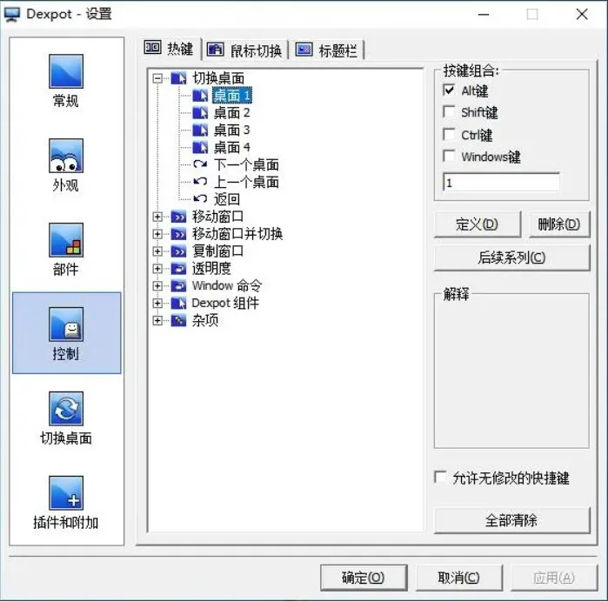Select the 控制 controls icon in sidebar
The image size is (608, 602).
[66, 324]
